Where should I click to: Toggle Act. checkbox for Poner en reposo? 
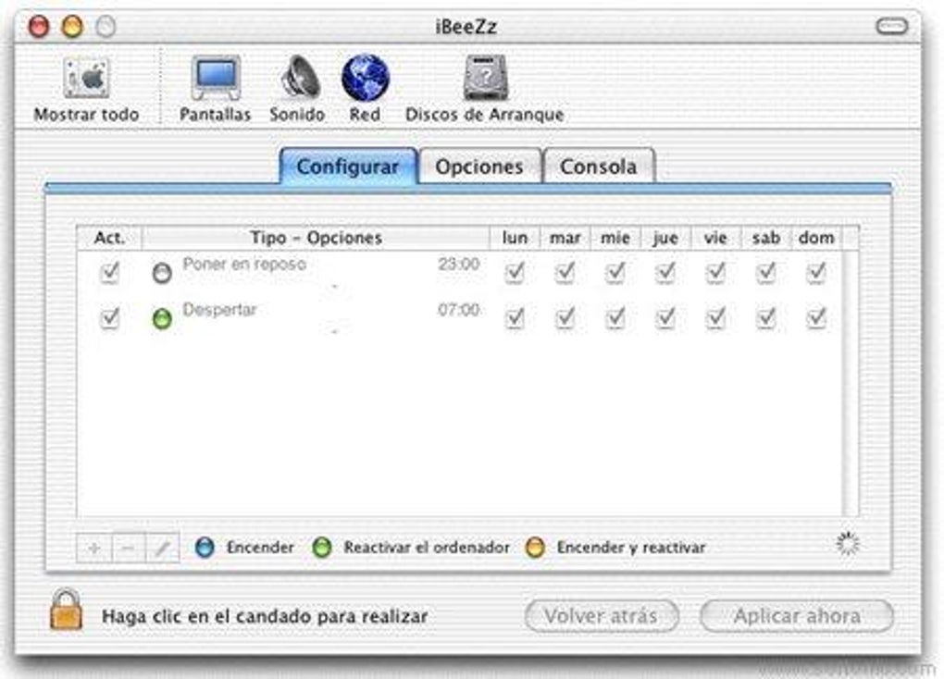click(x=109, y=273)
